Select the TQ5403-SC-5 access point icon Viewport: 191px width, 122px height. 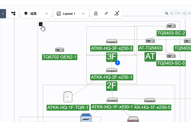click(x=171, y=56)
